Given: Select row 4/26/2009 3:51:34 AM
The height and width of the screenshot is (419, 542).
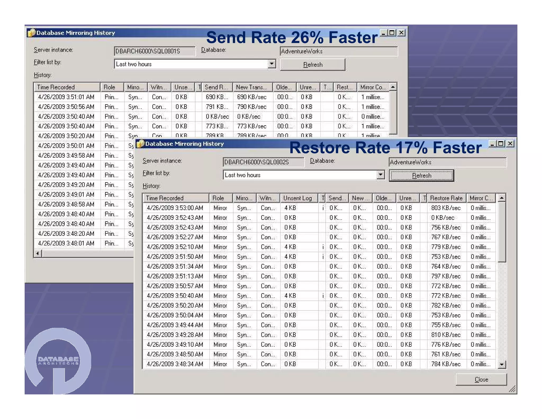Looking at the screenshot, I should pyautogui.click(x=319, y=266).
